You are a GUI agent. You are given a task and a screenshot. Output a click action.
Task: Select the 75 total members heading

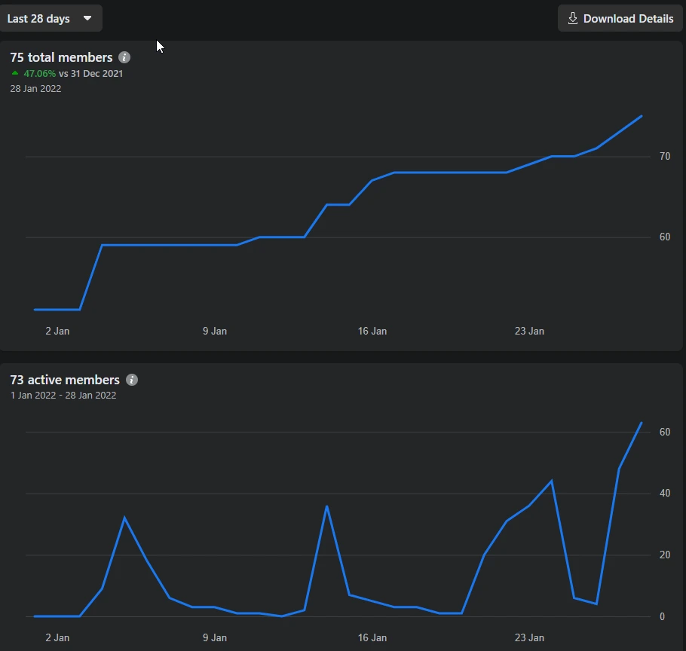[61, 57]
